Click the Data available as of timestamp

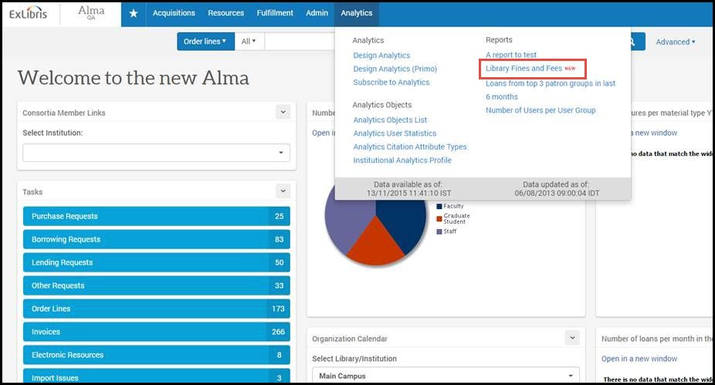click(x=408, y=188)
